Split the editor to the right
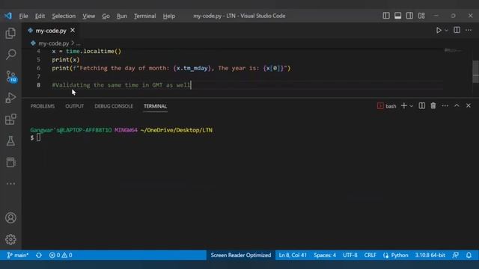Image resolution: width=479 pixels, height=269 pixels. point(457,30)
